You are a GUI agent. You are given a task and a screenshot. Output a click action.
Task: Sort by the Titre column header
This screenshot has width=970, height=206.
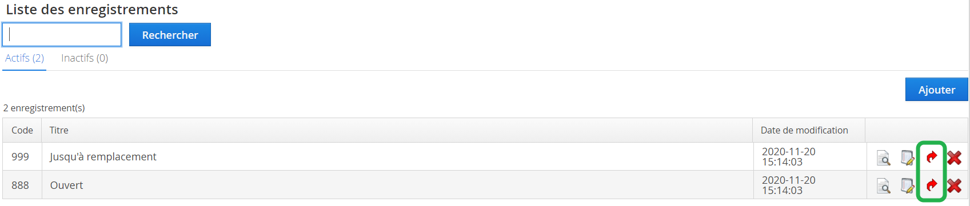tap(59, 130)
